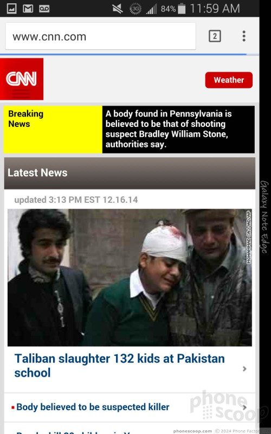271x434 pixels.
Task: Tap the picture notification icon in status bar
Action: pyautogui.click(x=11, y=9)
